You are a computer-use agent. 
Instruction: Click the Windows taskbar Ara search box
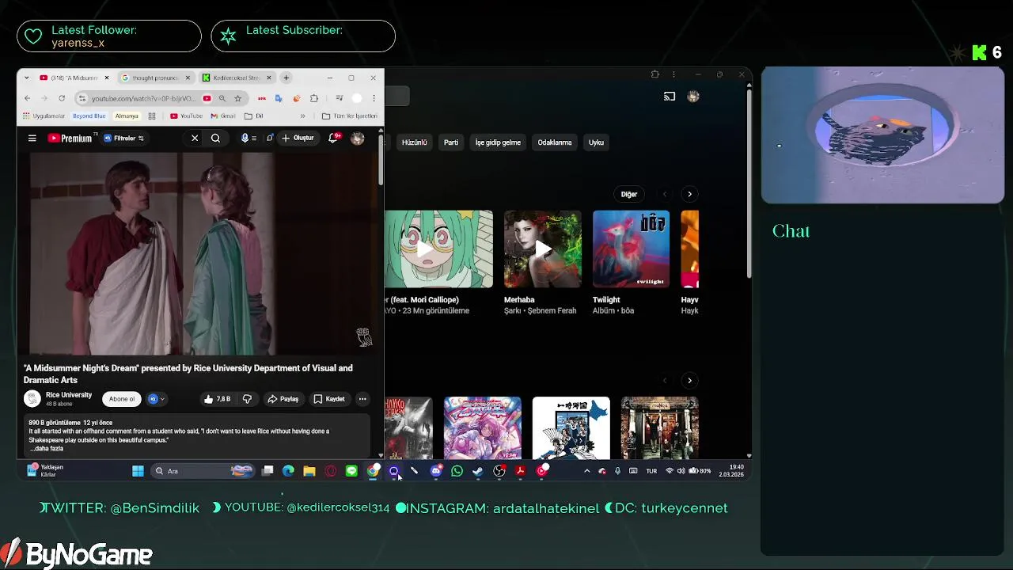click(202, 471)
